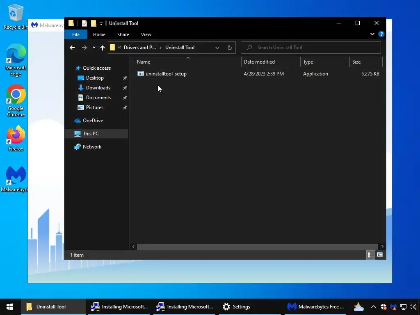420x315 pixels.
Task: Select uninstalltool_setup application file icon
Action: tap(140, 74)
